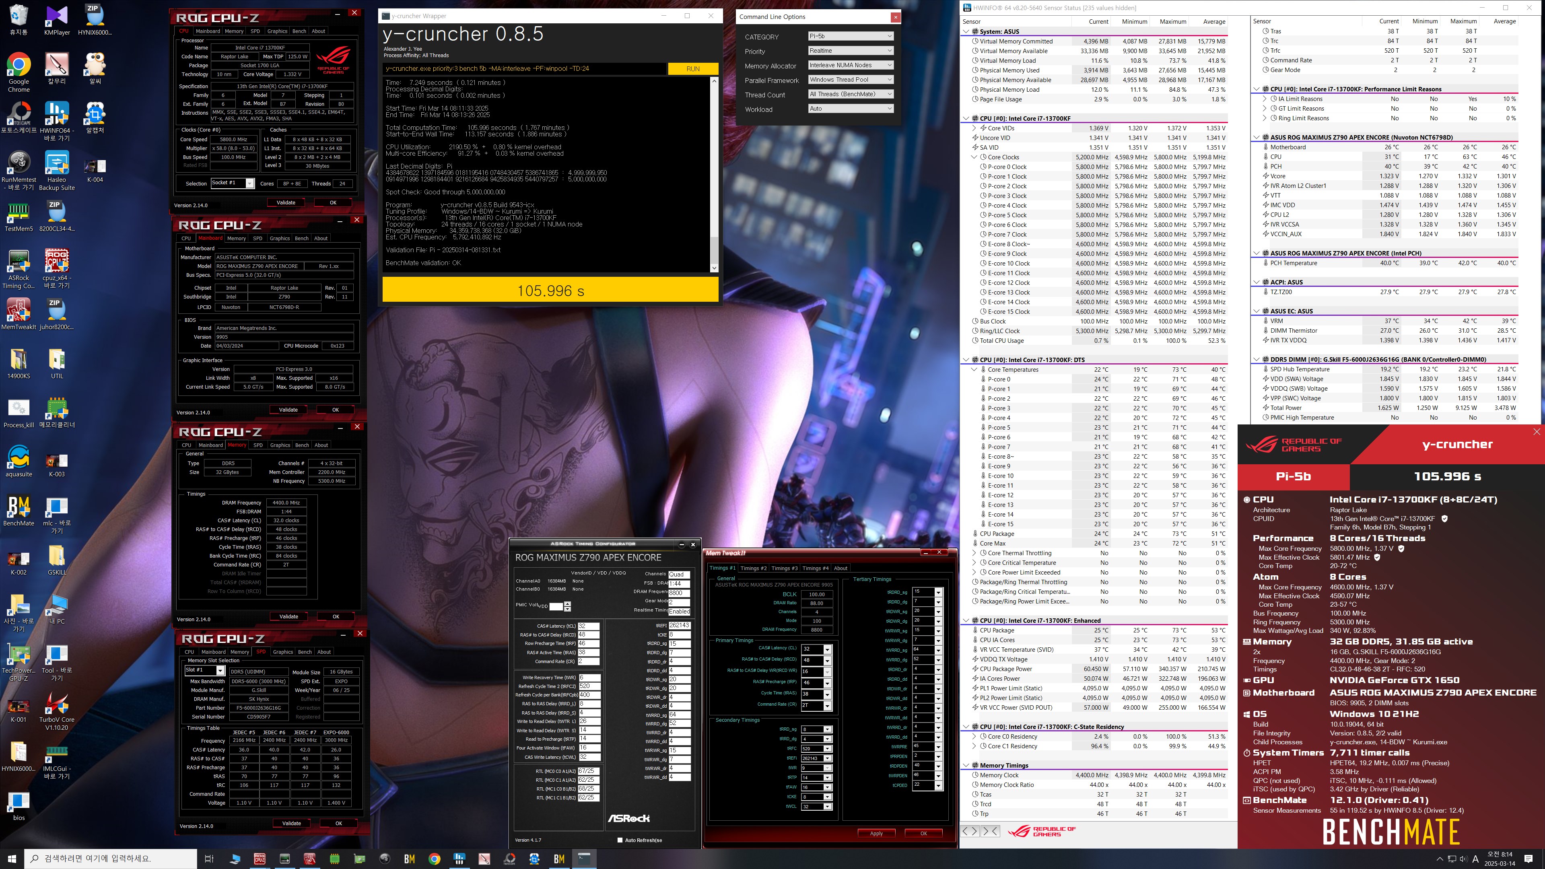1545x869 pixels.
Task: Enable Auto Refresh in ASRock Timing Configurator
Action: click(620, 840)
